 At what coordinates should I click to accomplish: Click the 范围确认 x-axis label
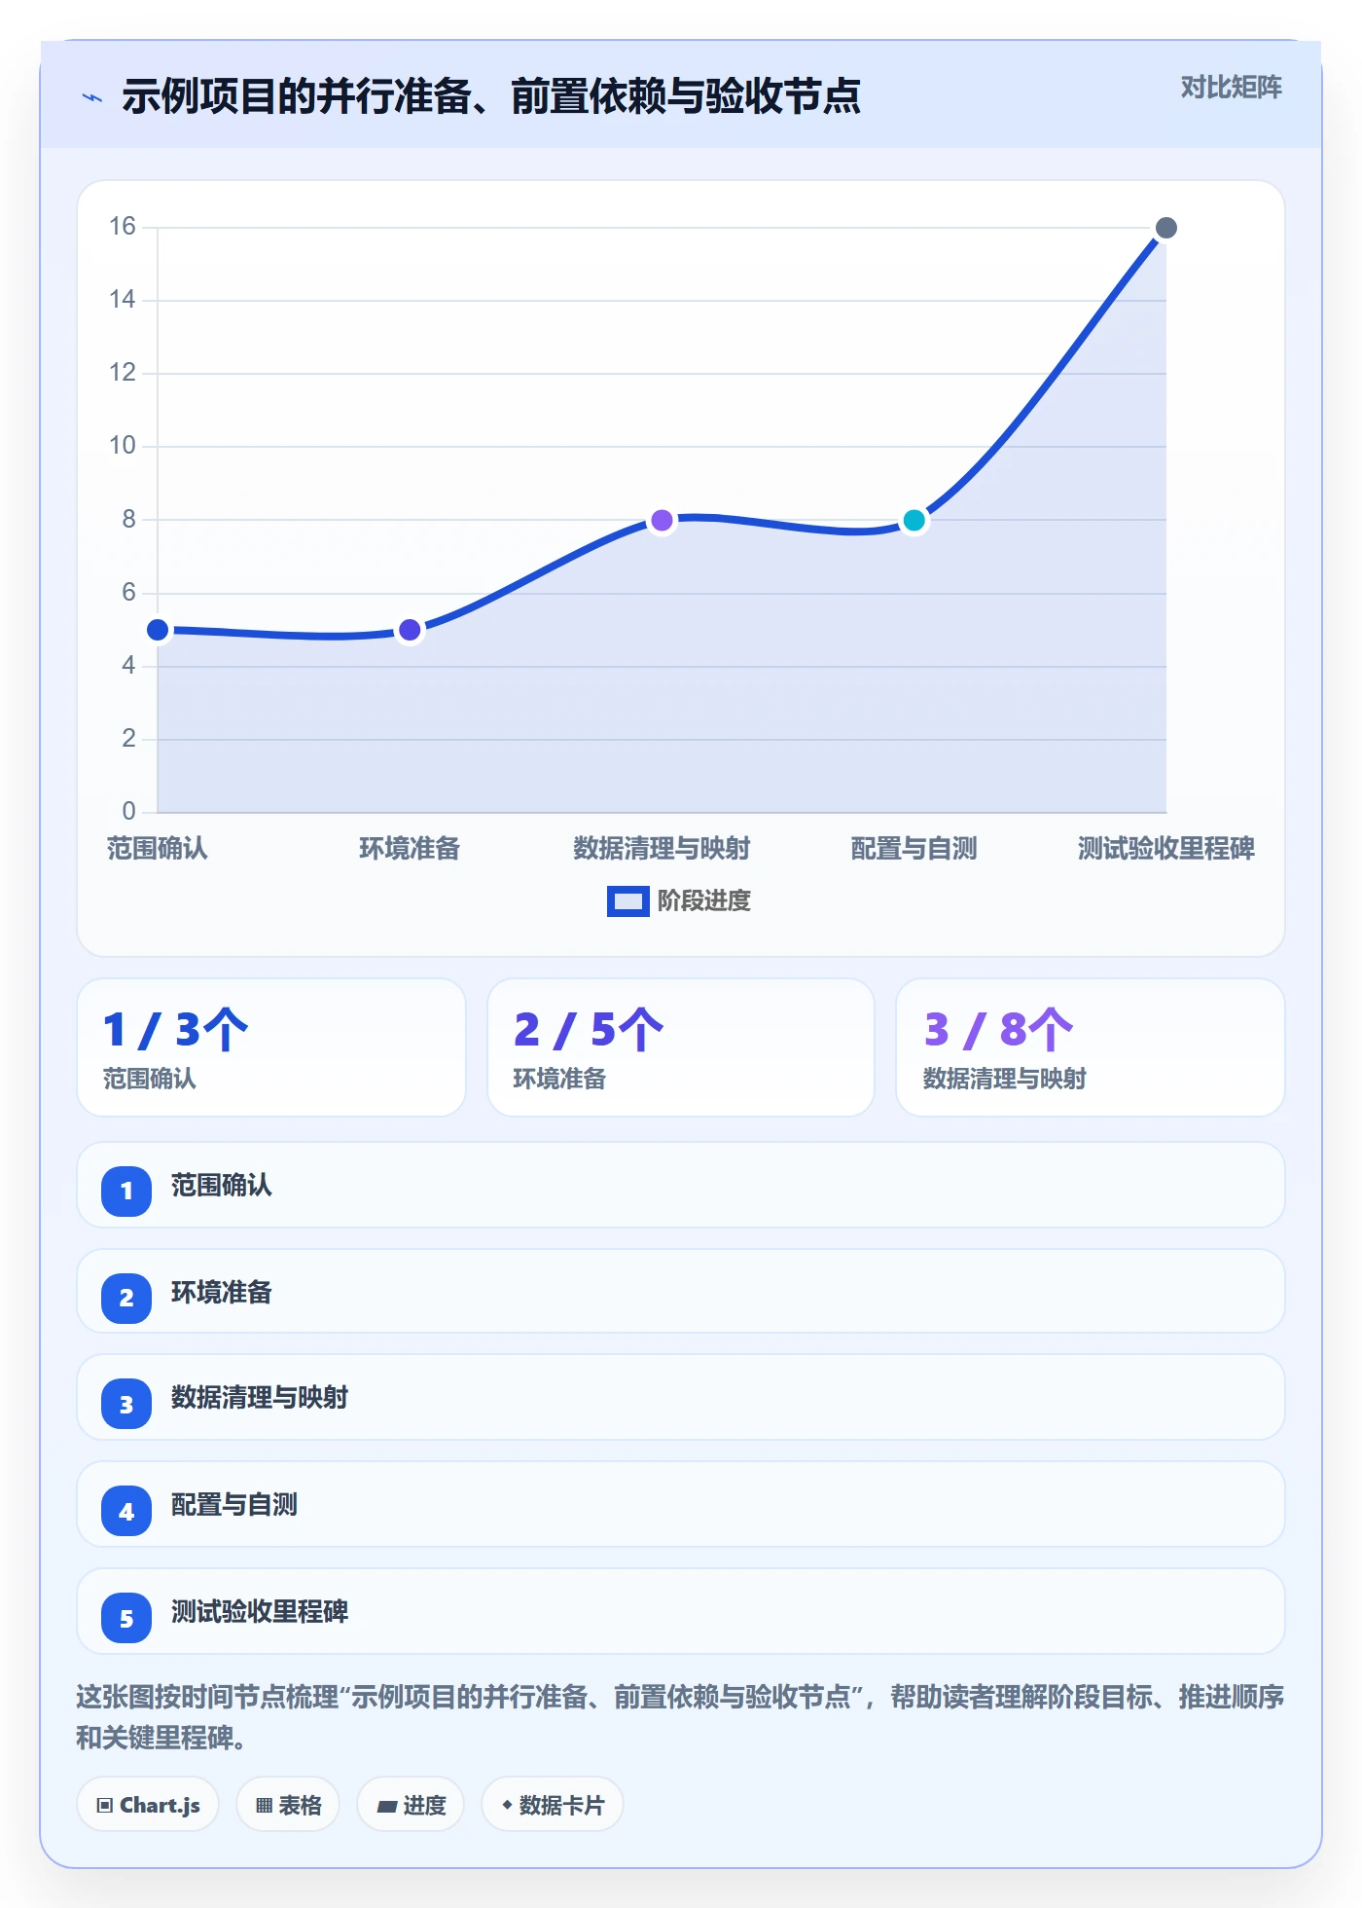point(158,849)
